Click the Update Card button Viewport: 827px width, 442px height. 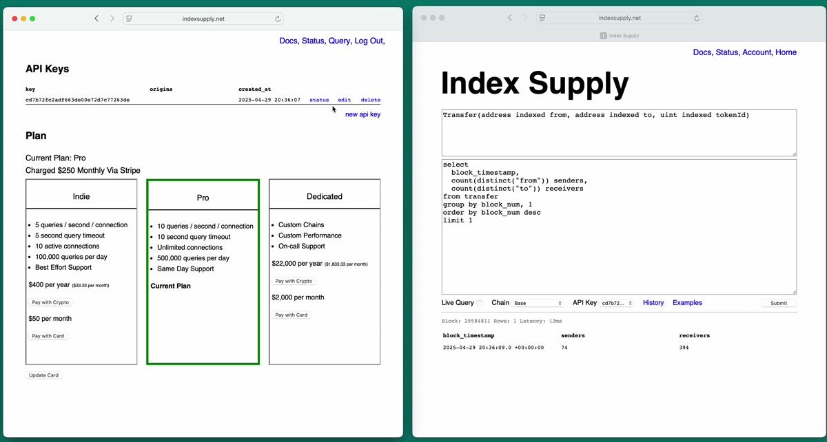tap(43, 375)
